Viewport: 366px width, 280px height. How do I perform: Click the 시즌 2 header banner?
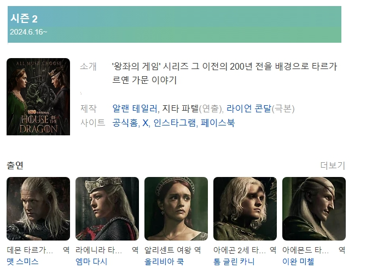click(x=175, y=24)
